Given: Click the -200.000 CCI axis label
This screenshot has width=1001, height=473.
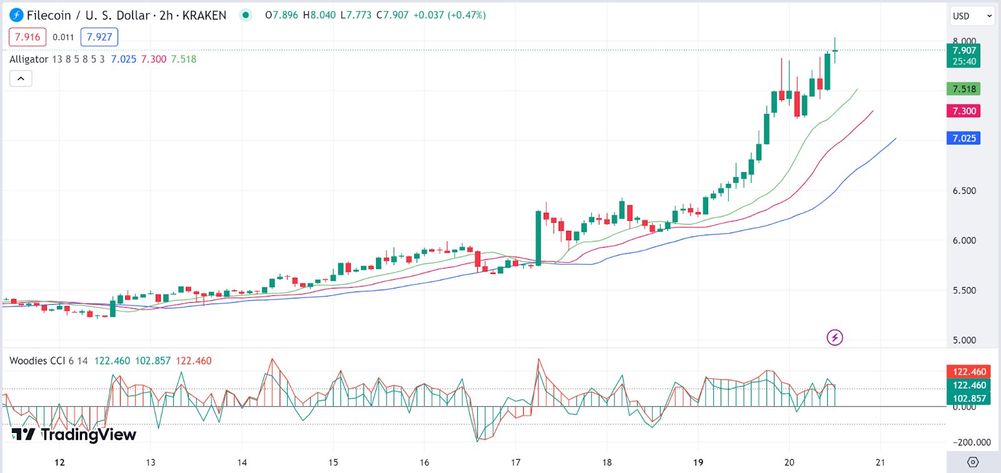Looking at the screenshot, I should coord(972,442).
